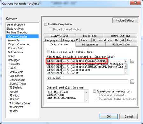Switch to MISRA-C:1998 tab
This screenshot has width=143, height=124.
60,36
